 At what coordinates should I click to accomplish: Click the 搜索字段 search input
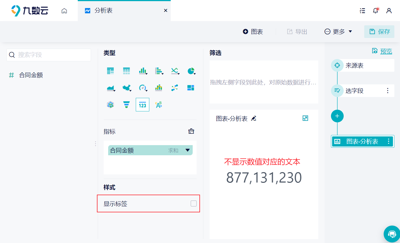(x=49, y=55)
